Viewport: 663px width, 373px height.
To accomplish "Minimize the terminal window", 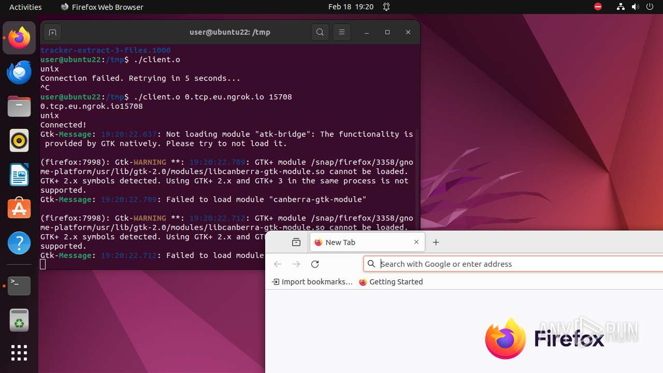I will tap(367, 32).
